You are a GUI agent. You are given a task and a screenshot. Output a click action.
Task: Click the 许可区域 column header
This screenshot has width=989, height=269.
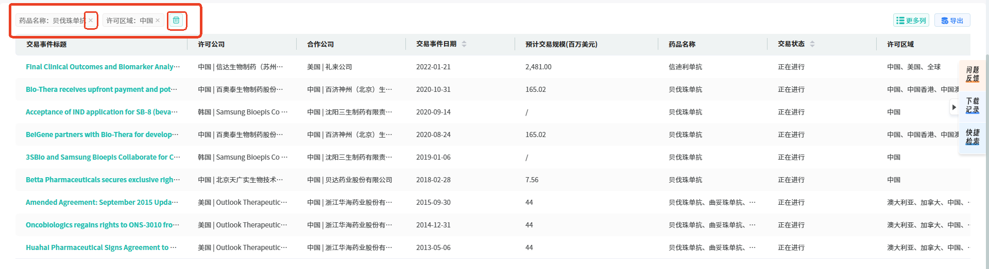tap(900, 44)
